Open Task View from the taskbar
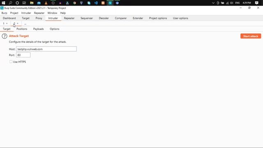The height and width of the screenshot is (148, 263). tap(24, 3)
